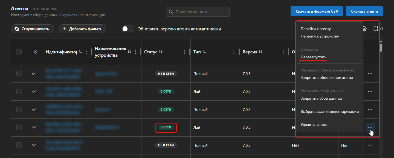Click Скачать в формате CSV button
The width and height of the screenshot is (394, 158).
(317, 12)
